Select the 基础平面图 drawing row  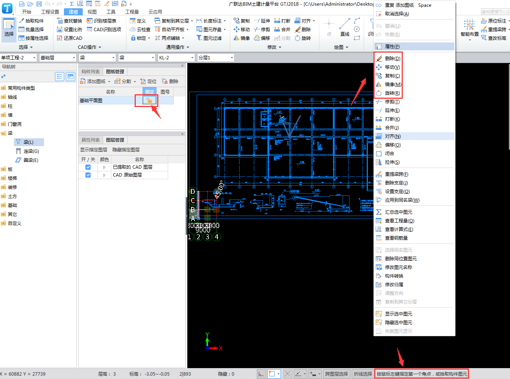click(x=126, y=100)
